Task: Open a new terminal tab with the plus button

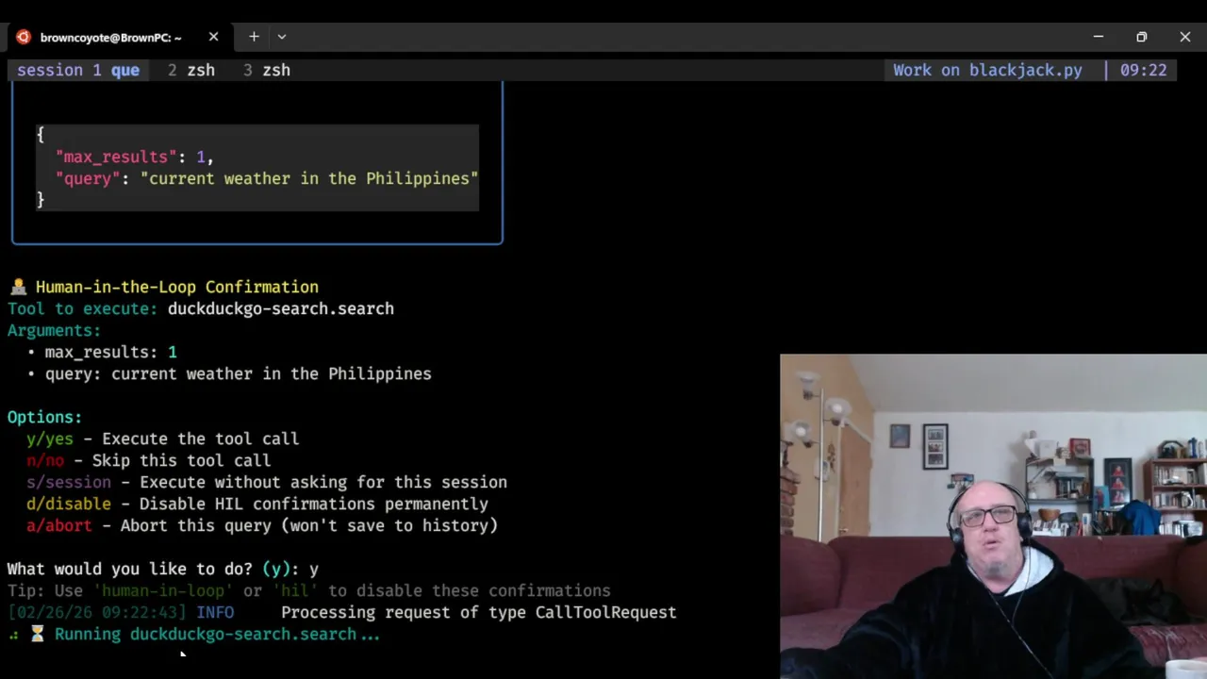Action: pos(254,37)
